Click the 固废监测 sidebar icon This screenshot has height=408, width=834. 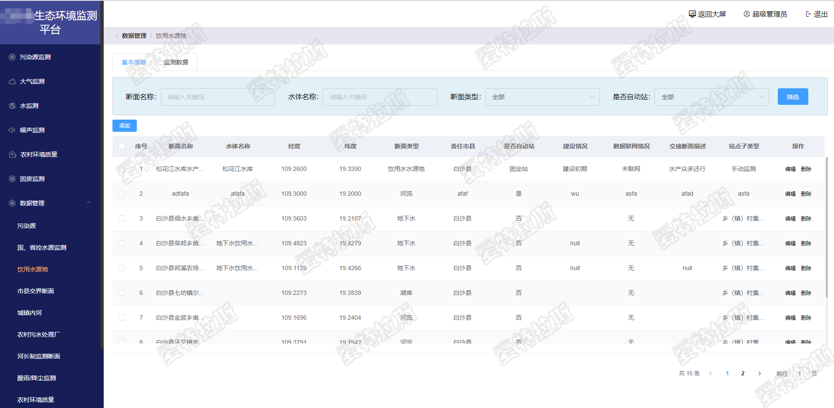tap(12, 179)
